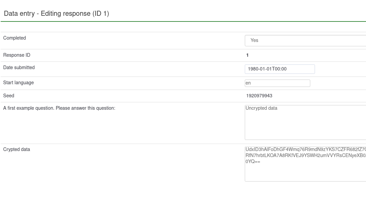Click the Start language label

tap(18, 83)
